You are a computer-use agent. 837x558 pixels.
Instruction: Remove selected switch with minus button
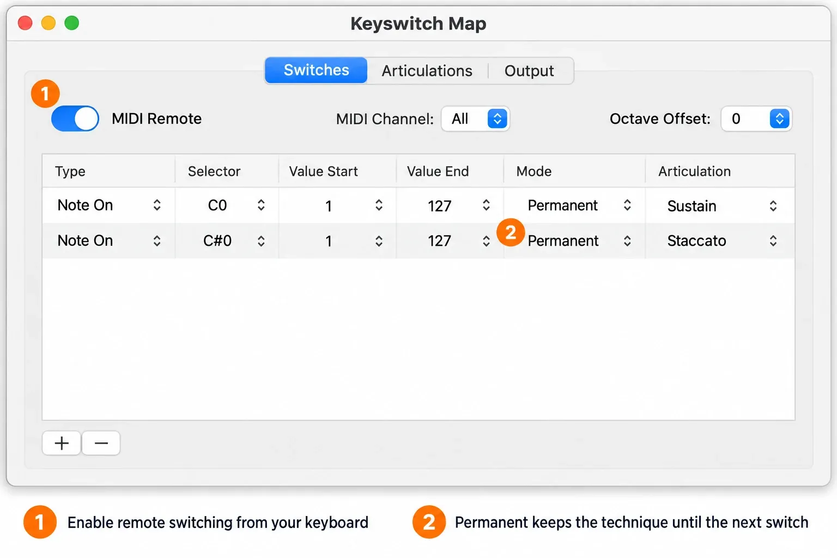tap(101, 443)
